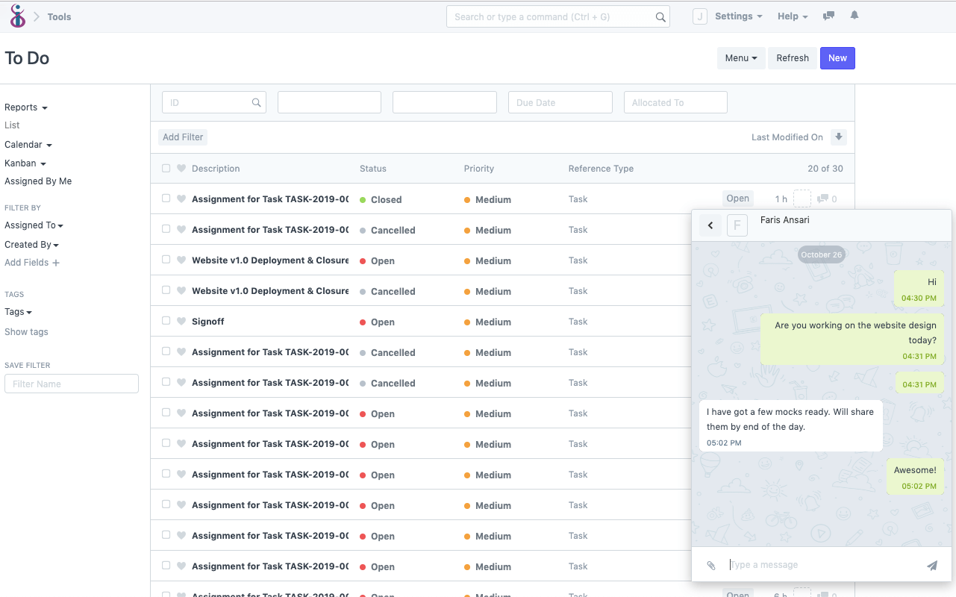Switch to List view in the sidebar
Screen dimensions: 956x597
pyautogui.click(x=11, y=125)
